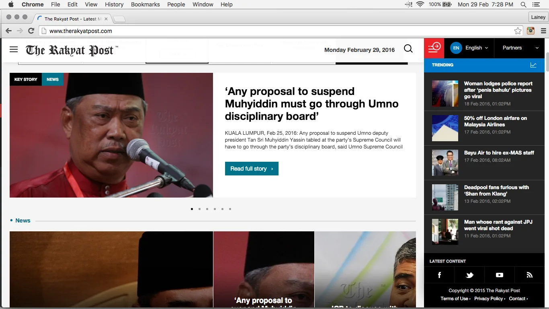Click the Read full story button
The width and height of the screenshot is (549, 309).
(x=252, y=169)
